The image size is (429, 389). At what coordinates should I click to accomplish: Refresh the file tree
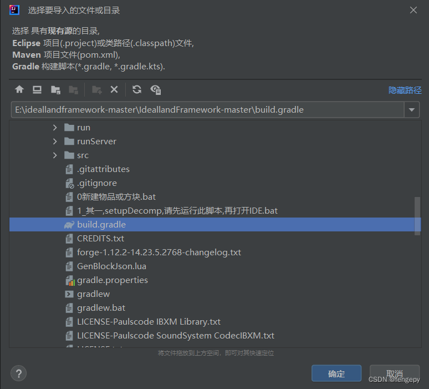point(137,89)
